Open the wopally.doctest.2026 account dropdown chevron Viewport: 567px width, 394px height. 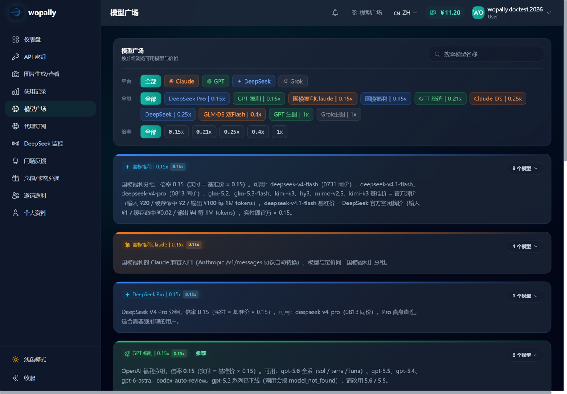pyautogui.click(x=549, y=13)
